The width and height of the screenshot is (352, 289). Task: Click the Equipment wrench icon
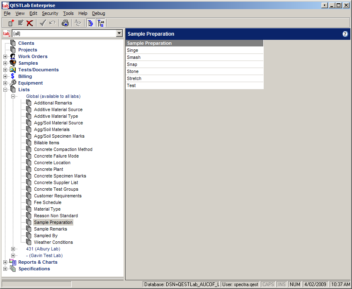[13, 83]
